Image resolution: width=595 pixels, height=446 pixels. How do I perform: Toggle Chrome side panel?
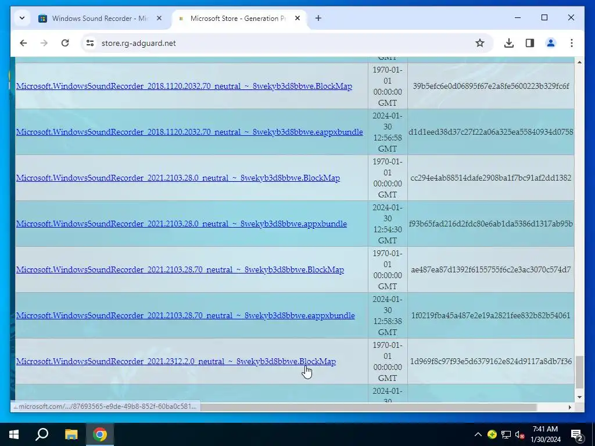point(530,43)
